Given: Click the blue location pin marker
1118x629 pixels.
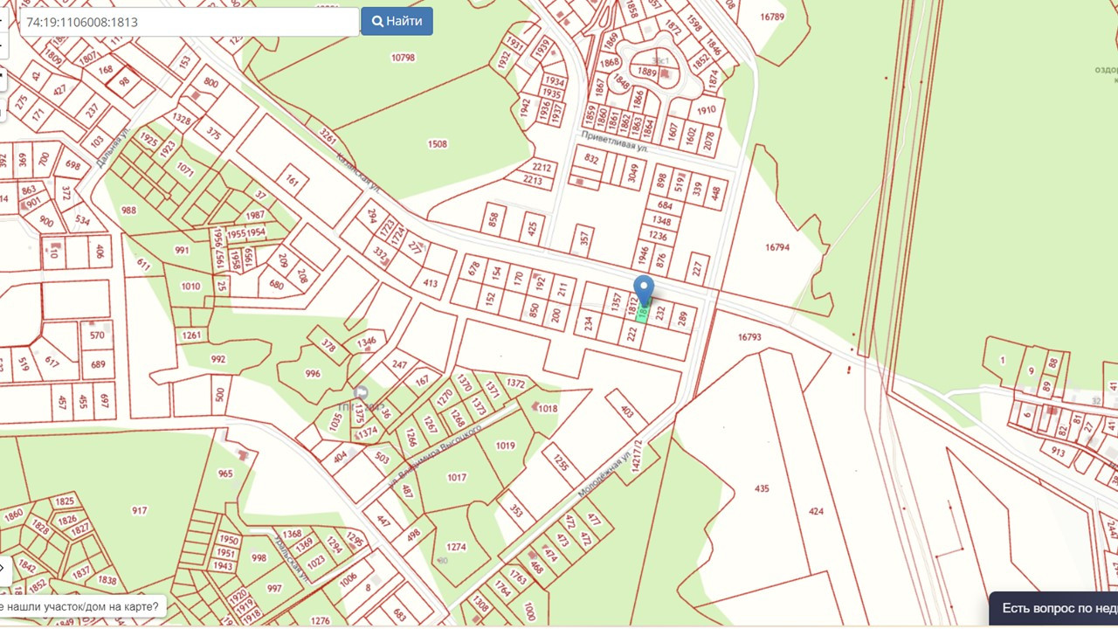Looking at the screenshot, I should [644, 290].
